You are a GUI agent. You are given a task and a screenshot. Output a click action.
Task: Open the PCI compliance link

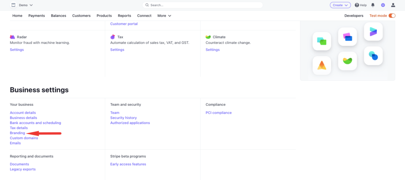218,113
